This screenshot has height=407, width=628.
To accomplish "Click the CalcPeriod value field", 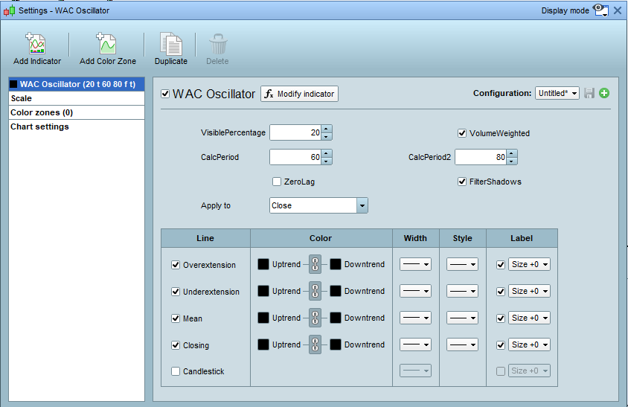I will [295, 157].
